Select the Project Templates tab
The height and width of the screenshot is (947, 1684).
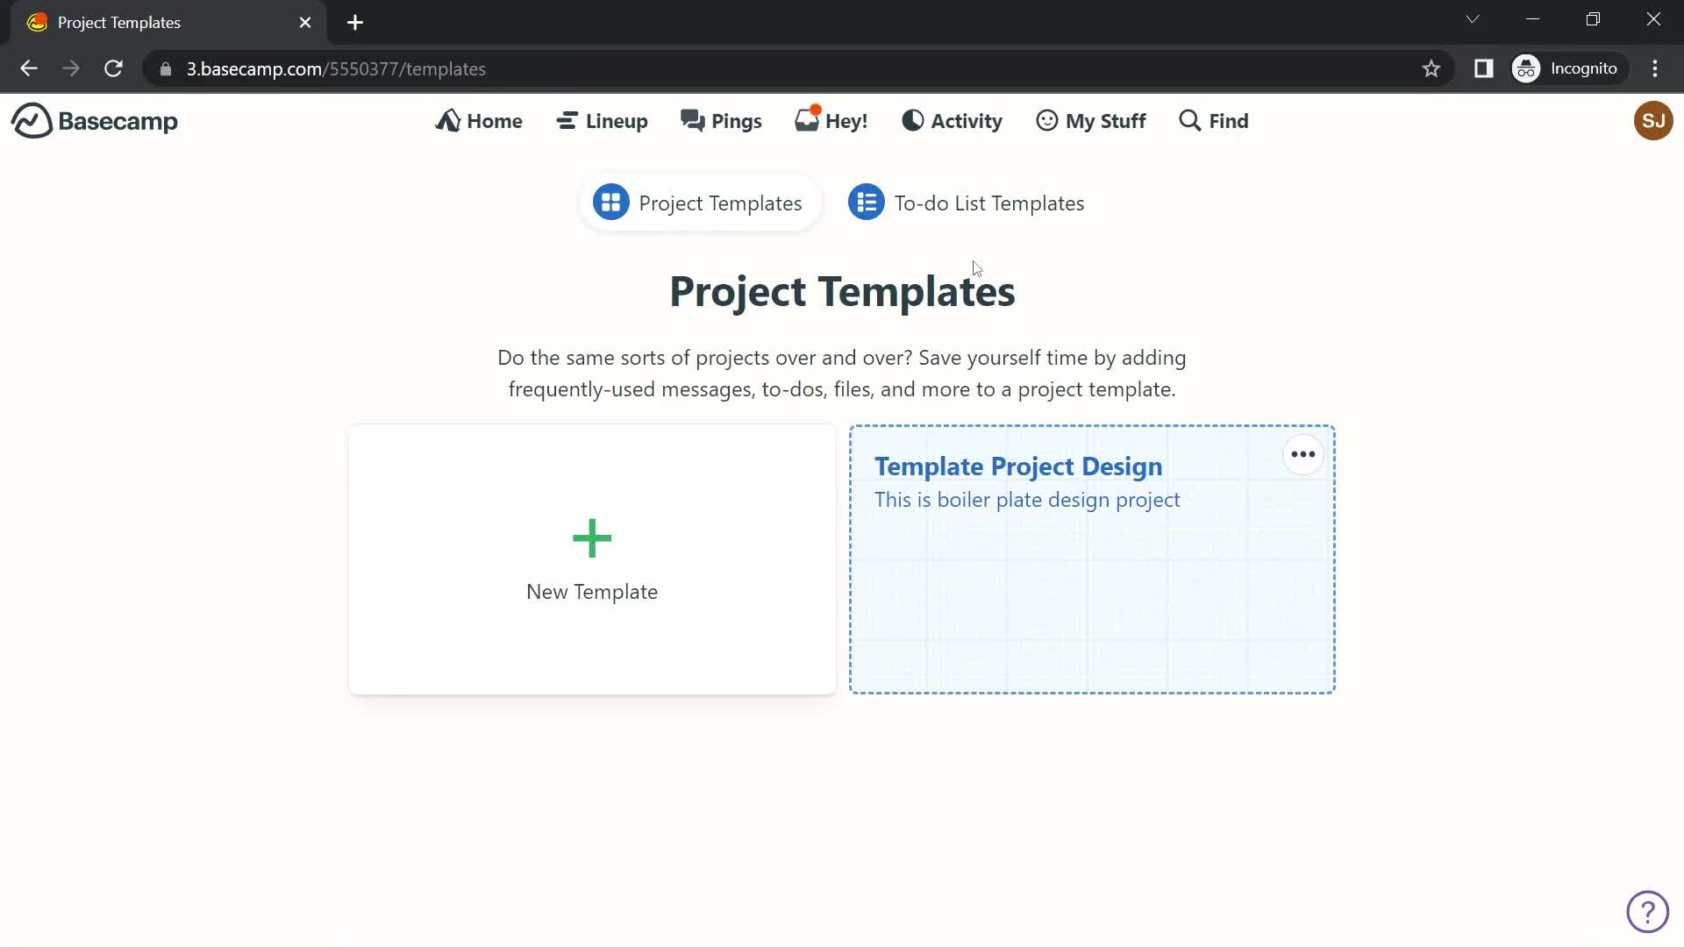(699, 203)
